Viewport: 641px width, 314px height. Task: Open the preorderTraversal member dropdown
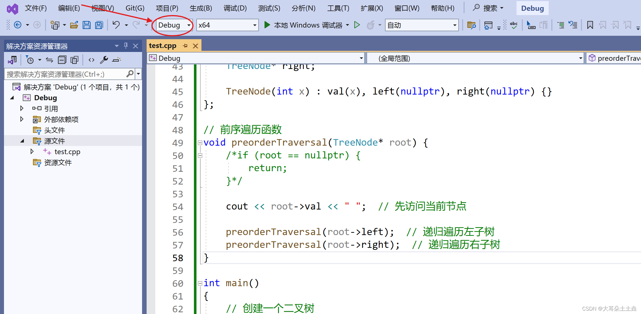point(614,58)
